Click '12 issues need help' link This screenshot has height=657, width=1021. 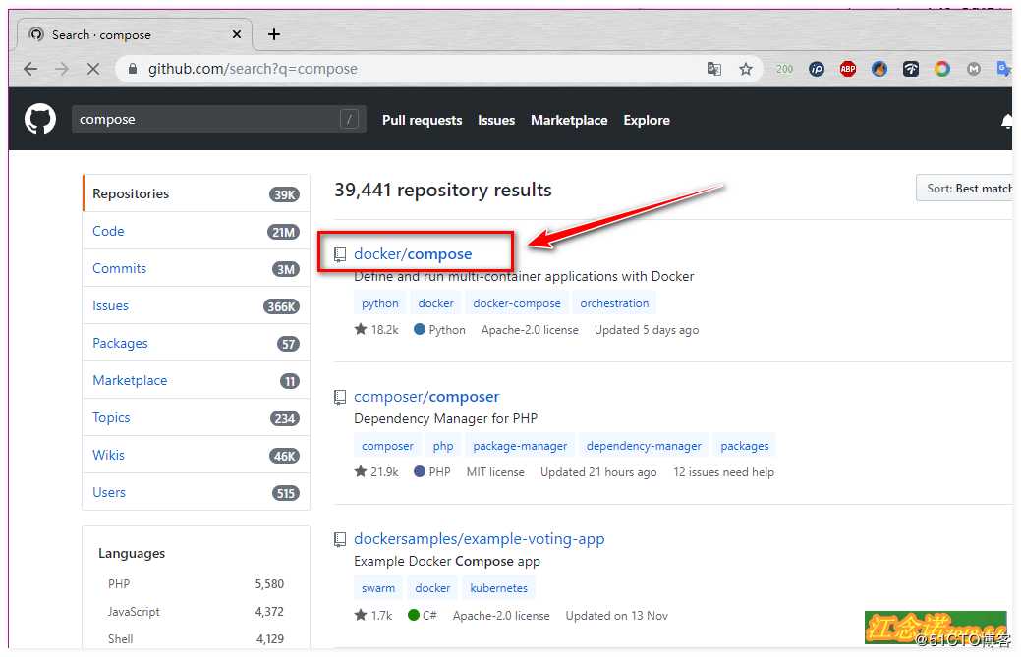coord(723,472)
